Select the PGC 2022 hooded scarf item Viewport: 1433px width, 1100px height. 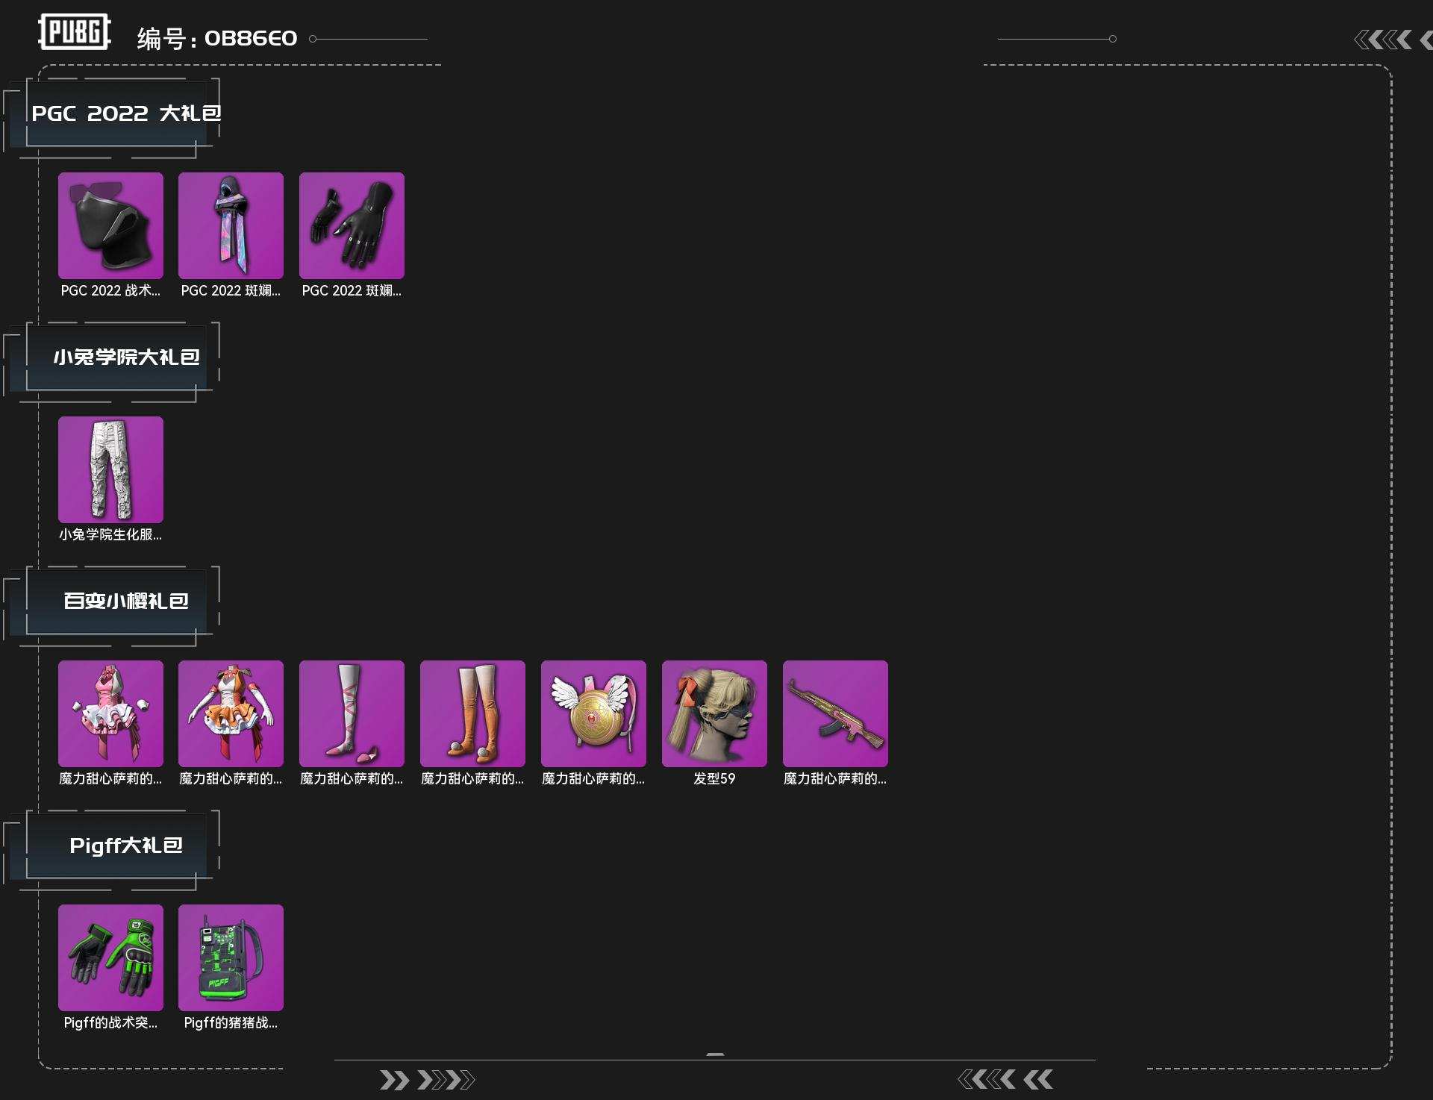(231, 225)
